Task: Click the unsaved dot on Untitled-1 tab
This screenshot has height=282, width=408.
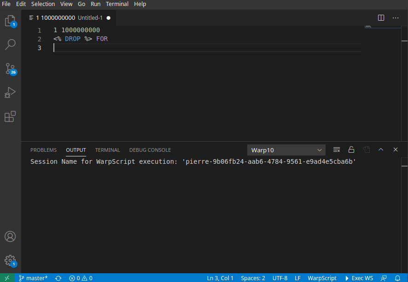Action: (109, 17)
